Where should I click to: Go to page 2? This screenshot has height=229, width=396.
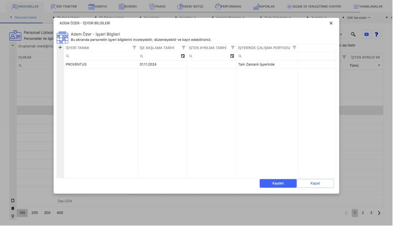363,213
